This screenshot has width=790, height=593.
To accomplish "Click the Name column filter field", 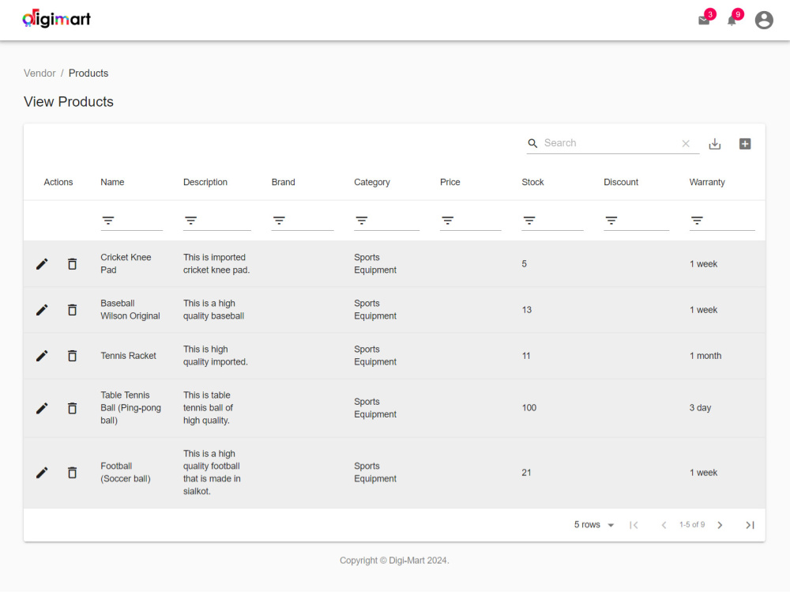I will click(131, 221).
